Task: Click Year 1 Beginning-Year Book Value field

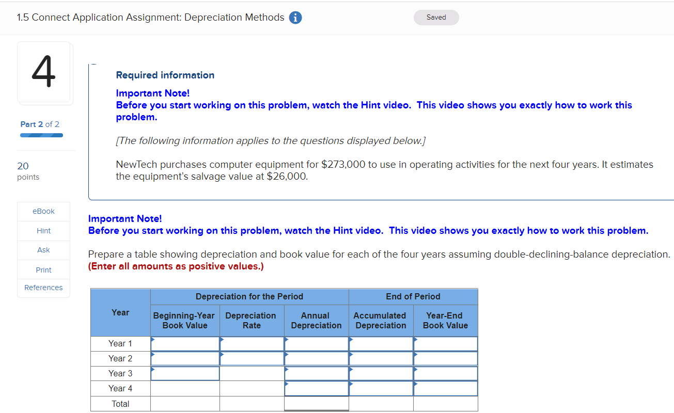Action: (x=184, y=343)
